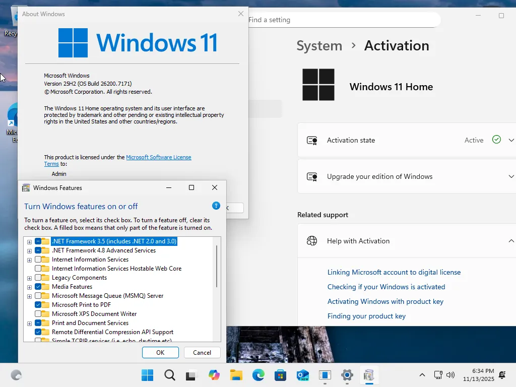
Task: Expand the Media Features tree node
Action: [29, 287]
